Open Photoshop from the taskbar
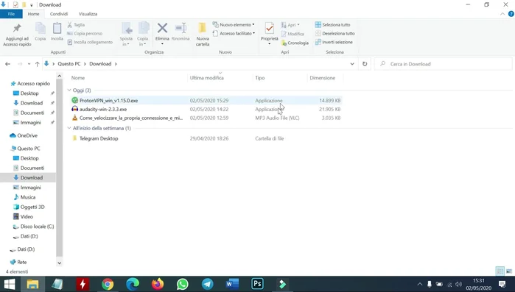The height and width of the screenshot is (292, 515). click(257, 284)
